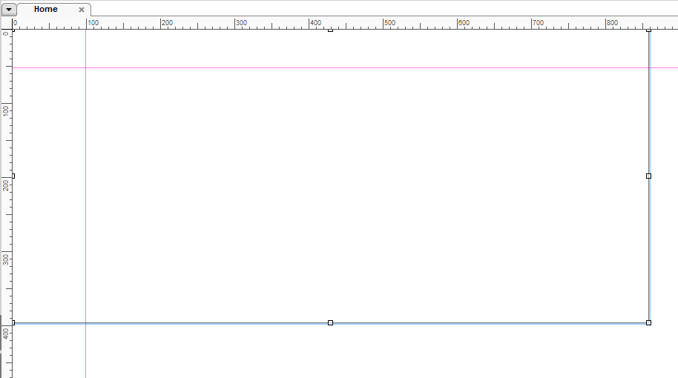Viewport: 678px width, 378px height.
Task: Click the top-center resize handle of the selection
Action: pos(330,30)
